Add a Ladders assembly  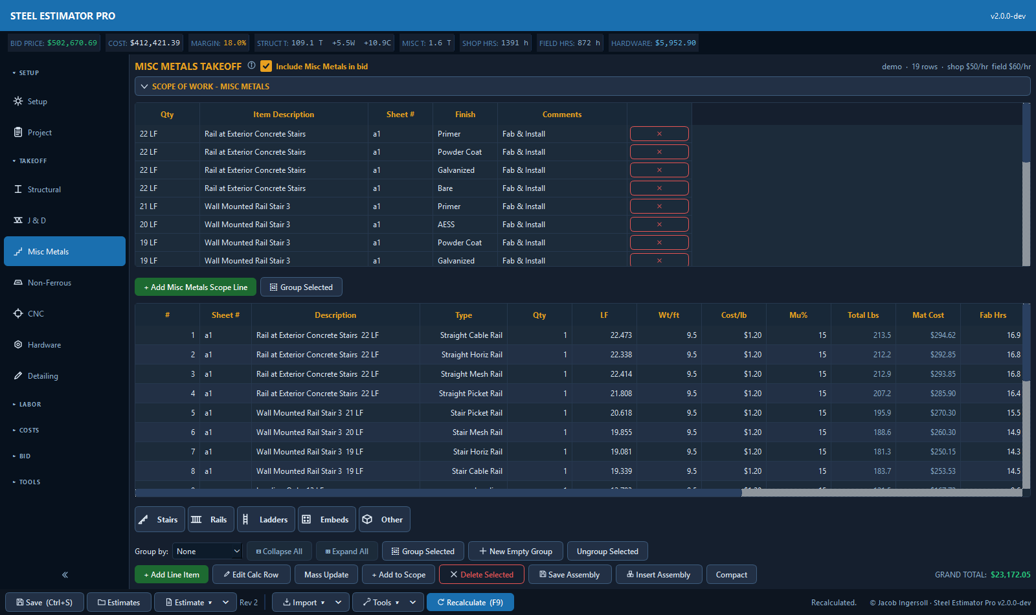click(x=266, y=519)
